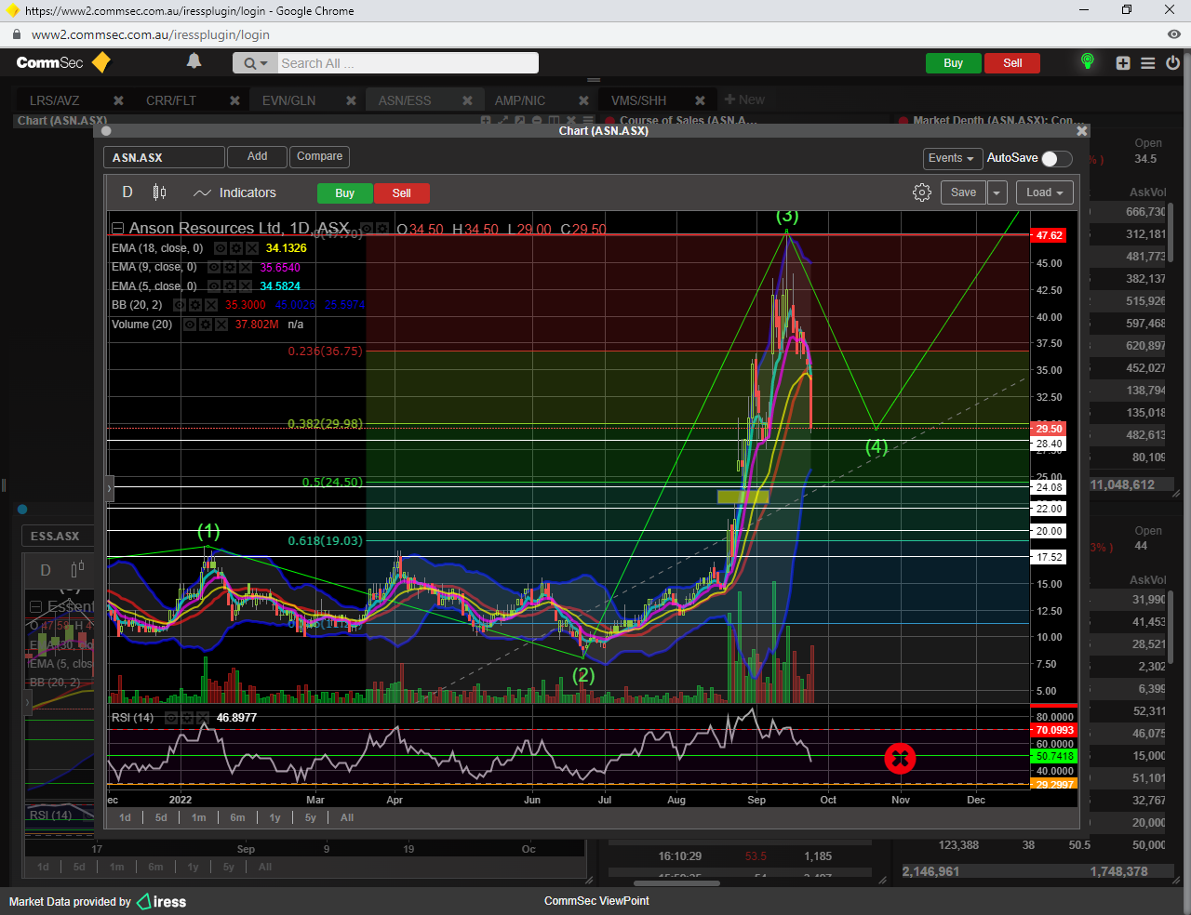Click the power logout icon

pos(1172,63)
